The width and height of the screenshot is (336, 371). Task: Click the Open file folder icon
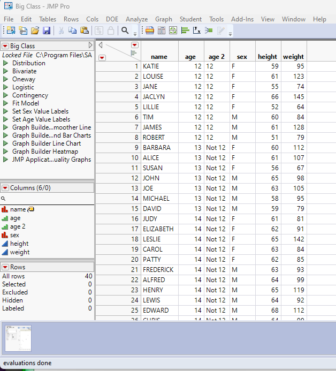point(35,31)
